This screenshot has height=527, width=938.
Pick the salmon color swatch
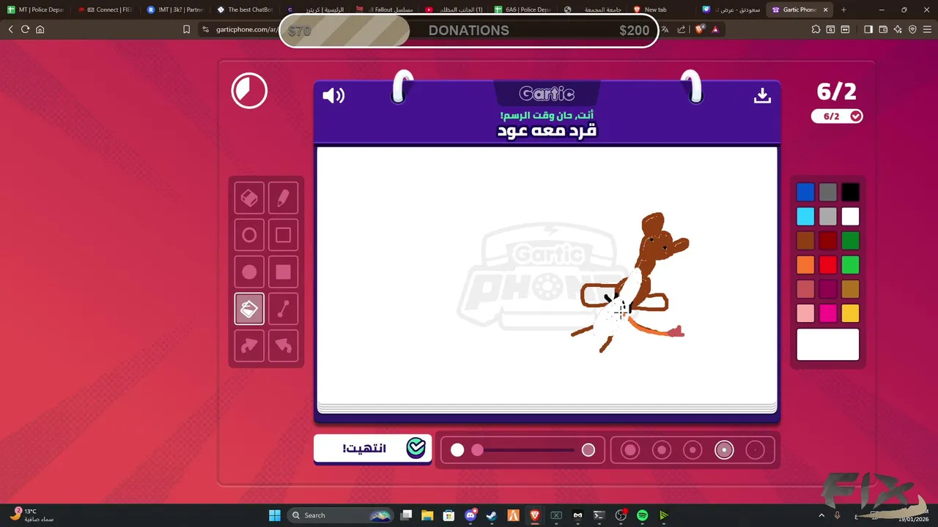coord(805,288)
